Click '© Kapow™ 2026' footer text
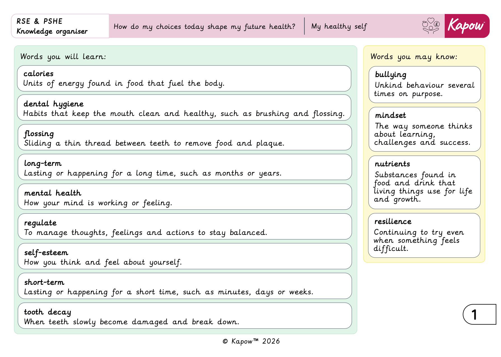 click(x=251, y=341)
